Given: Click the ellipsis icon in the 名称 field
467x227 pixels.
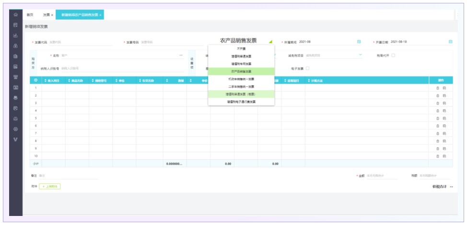Looking at the screenshot, I should coord(181,55).
